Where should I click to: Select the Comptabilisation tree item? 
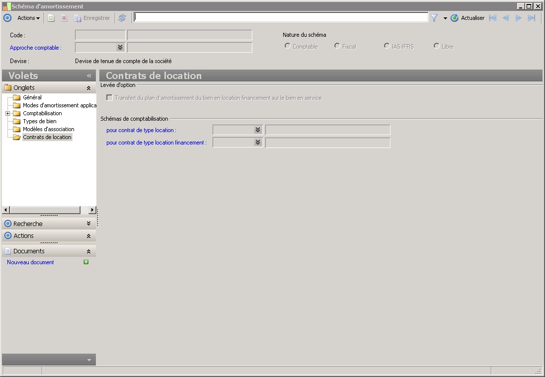42,114
